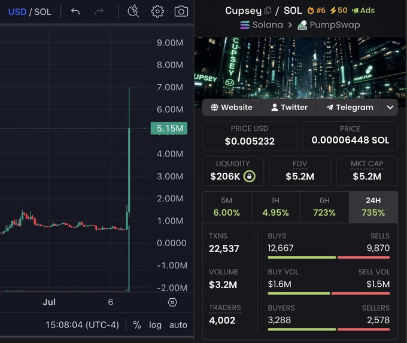Click the VOLUME $3.2M value
The height and width of the screenshot is (343, 407).
click(x=223, y=284)
